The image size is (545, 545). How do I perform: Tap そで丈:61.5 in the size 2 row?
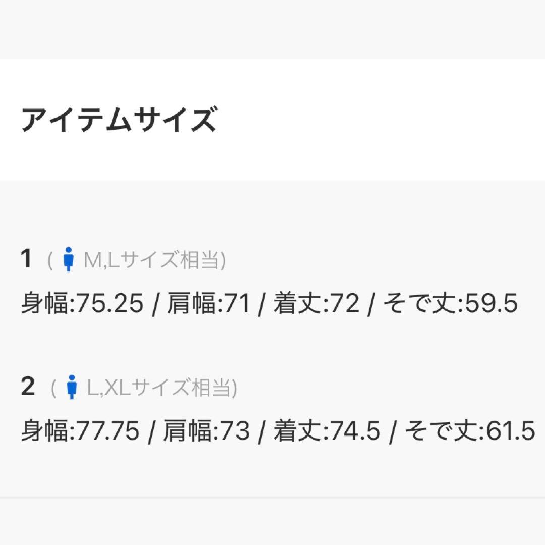tap(469, 431)
